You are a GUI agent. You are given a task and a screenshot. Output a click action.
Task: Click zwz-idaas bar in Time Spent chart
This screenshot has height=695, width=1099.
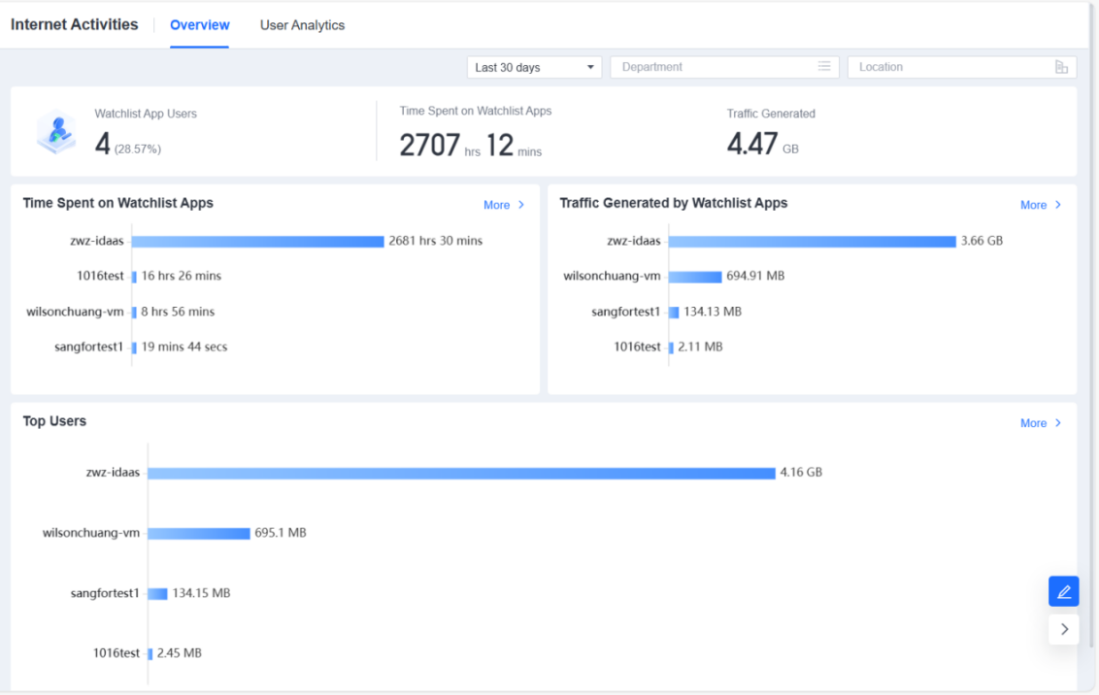[258, 241]
